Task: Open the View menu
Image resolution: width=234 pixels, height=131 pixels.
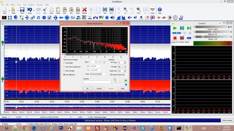Action: point(19,5)
